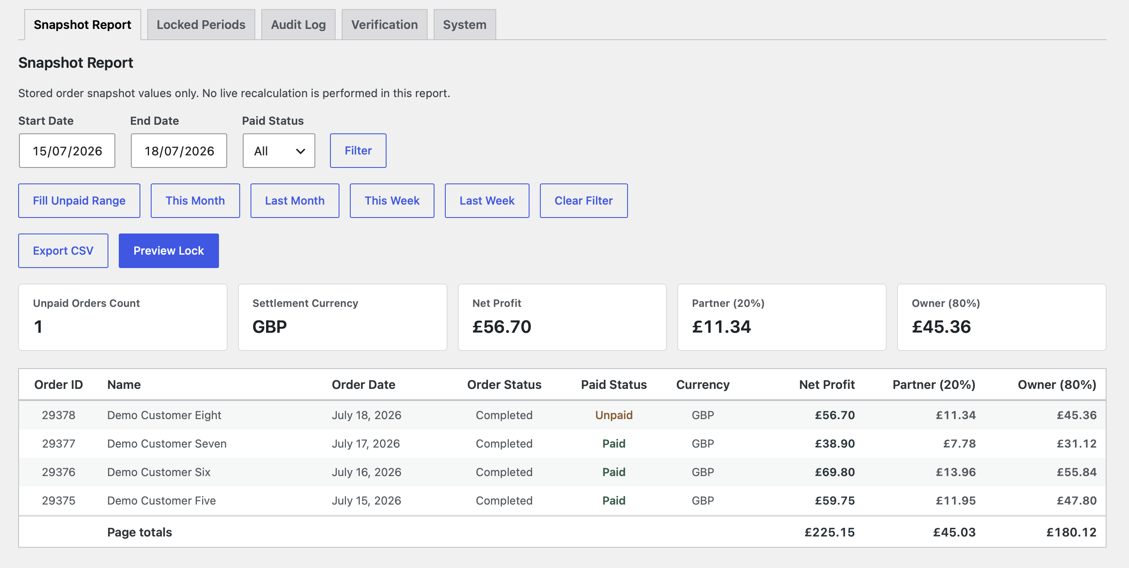
Task: Click the Paid Status column header
Action: (614, 385)
